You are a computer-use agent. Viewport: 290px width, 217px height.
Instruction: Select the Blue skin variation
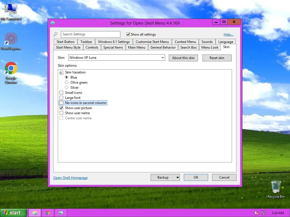67,77
